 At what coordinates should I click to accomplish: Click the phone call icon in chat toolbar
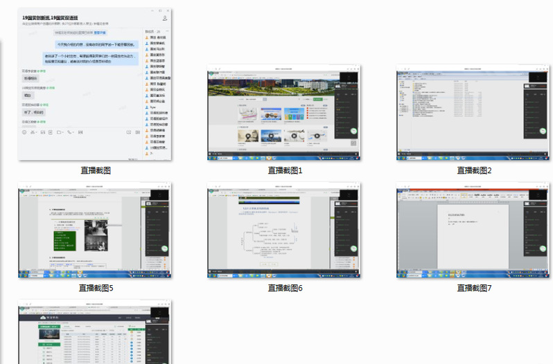(70, 132)
